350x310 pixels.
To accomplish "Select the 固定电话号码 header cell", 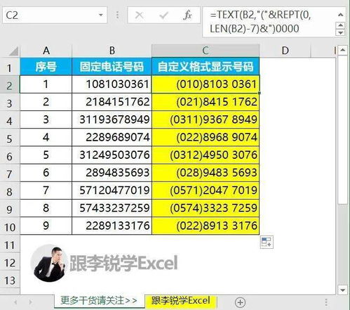I will [112, 67].
